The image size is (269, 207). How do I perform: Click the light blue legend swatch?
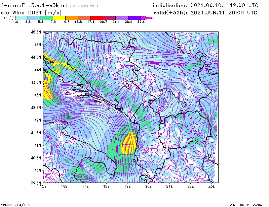pyautogui.click(x=34, y=18)
